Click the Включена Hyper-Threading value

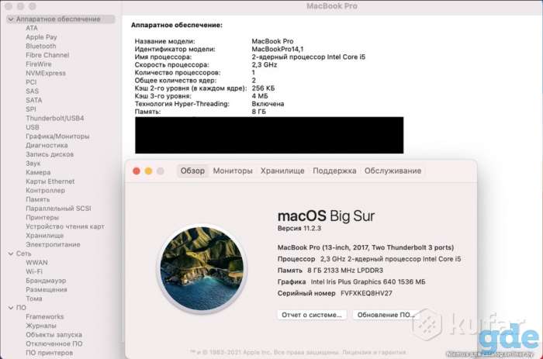click(268, 104)
